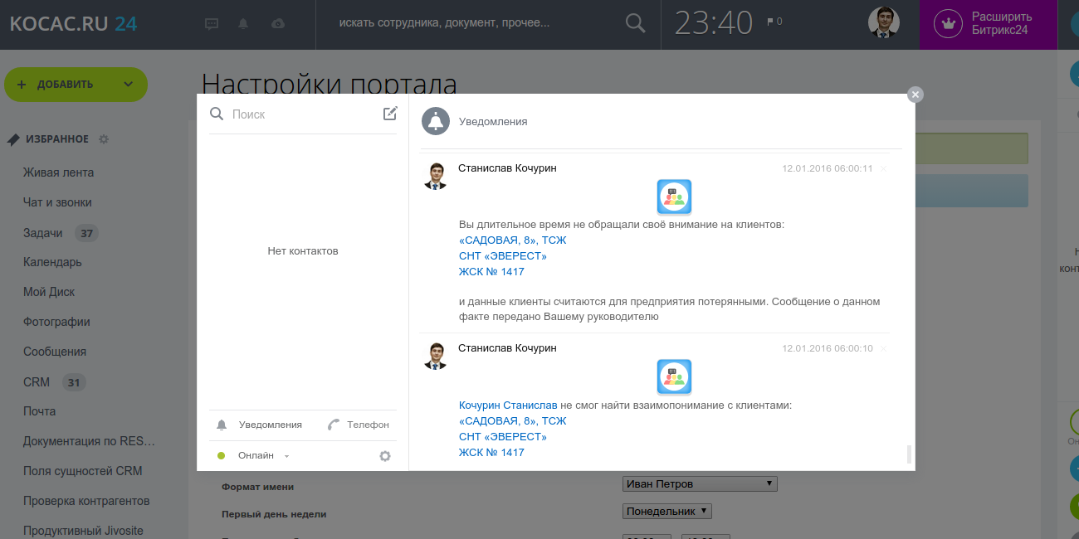Click the messenger search magnifier icon

click(217, 114)
